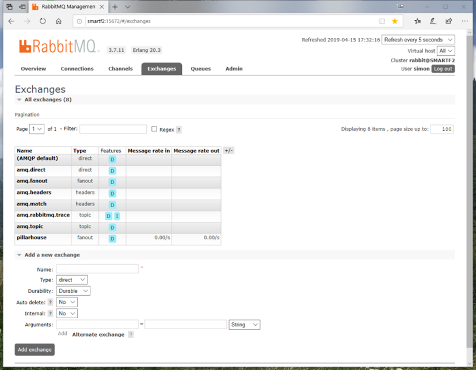Click the Add exchange button
The width and height of the screenshot is (476, 370).
[35, 350]
